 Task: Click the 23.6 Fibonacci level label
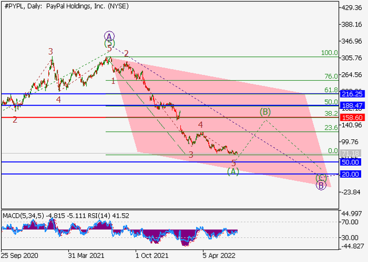click(330, 128)
